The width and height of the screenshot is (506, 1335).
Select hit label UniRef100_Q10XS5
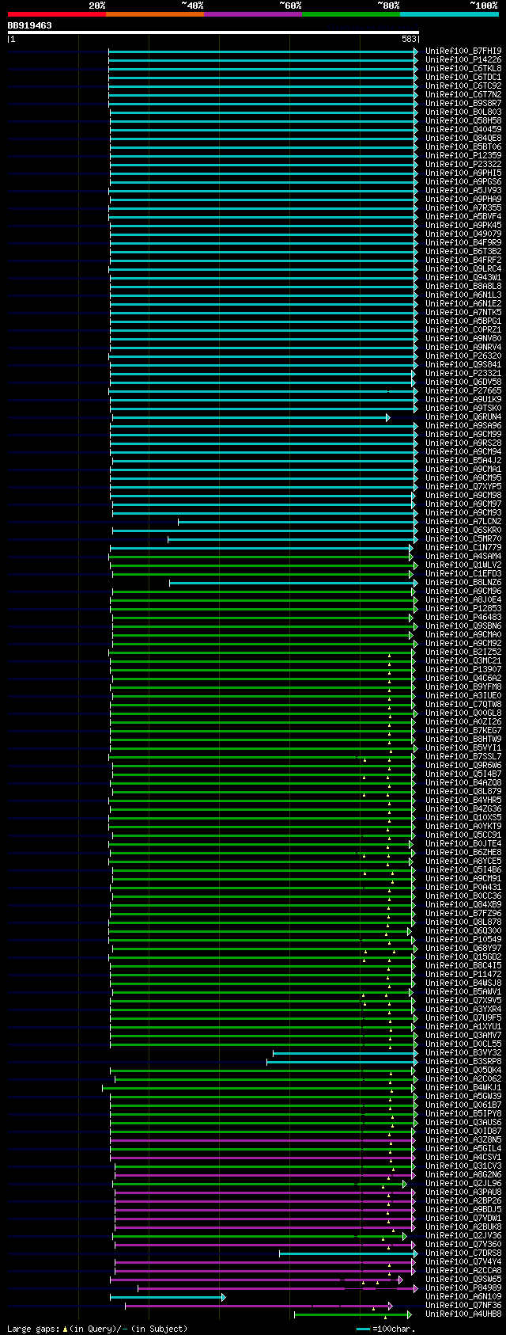click(x=463, y=817)
